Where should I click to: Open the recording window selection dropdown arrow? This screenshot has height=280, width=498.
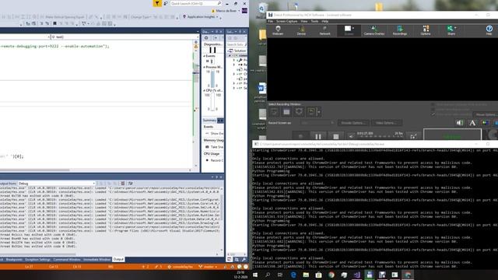point(319,112)
